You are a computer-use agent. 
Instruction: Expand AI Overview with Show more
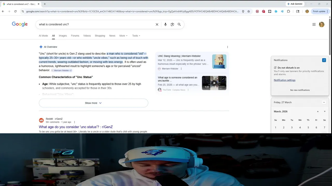pyautogui.click(x=93, y=103)
